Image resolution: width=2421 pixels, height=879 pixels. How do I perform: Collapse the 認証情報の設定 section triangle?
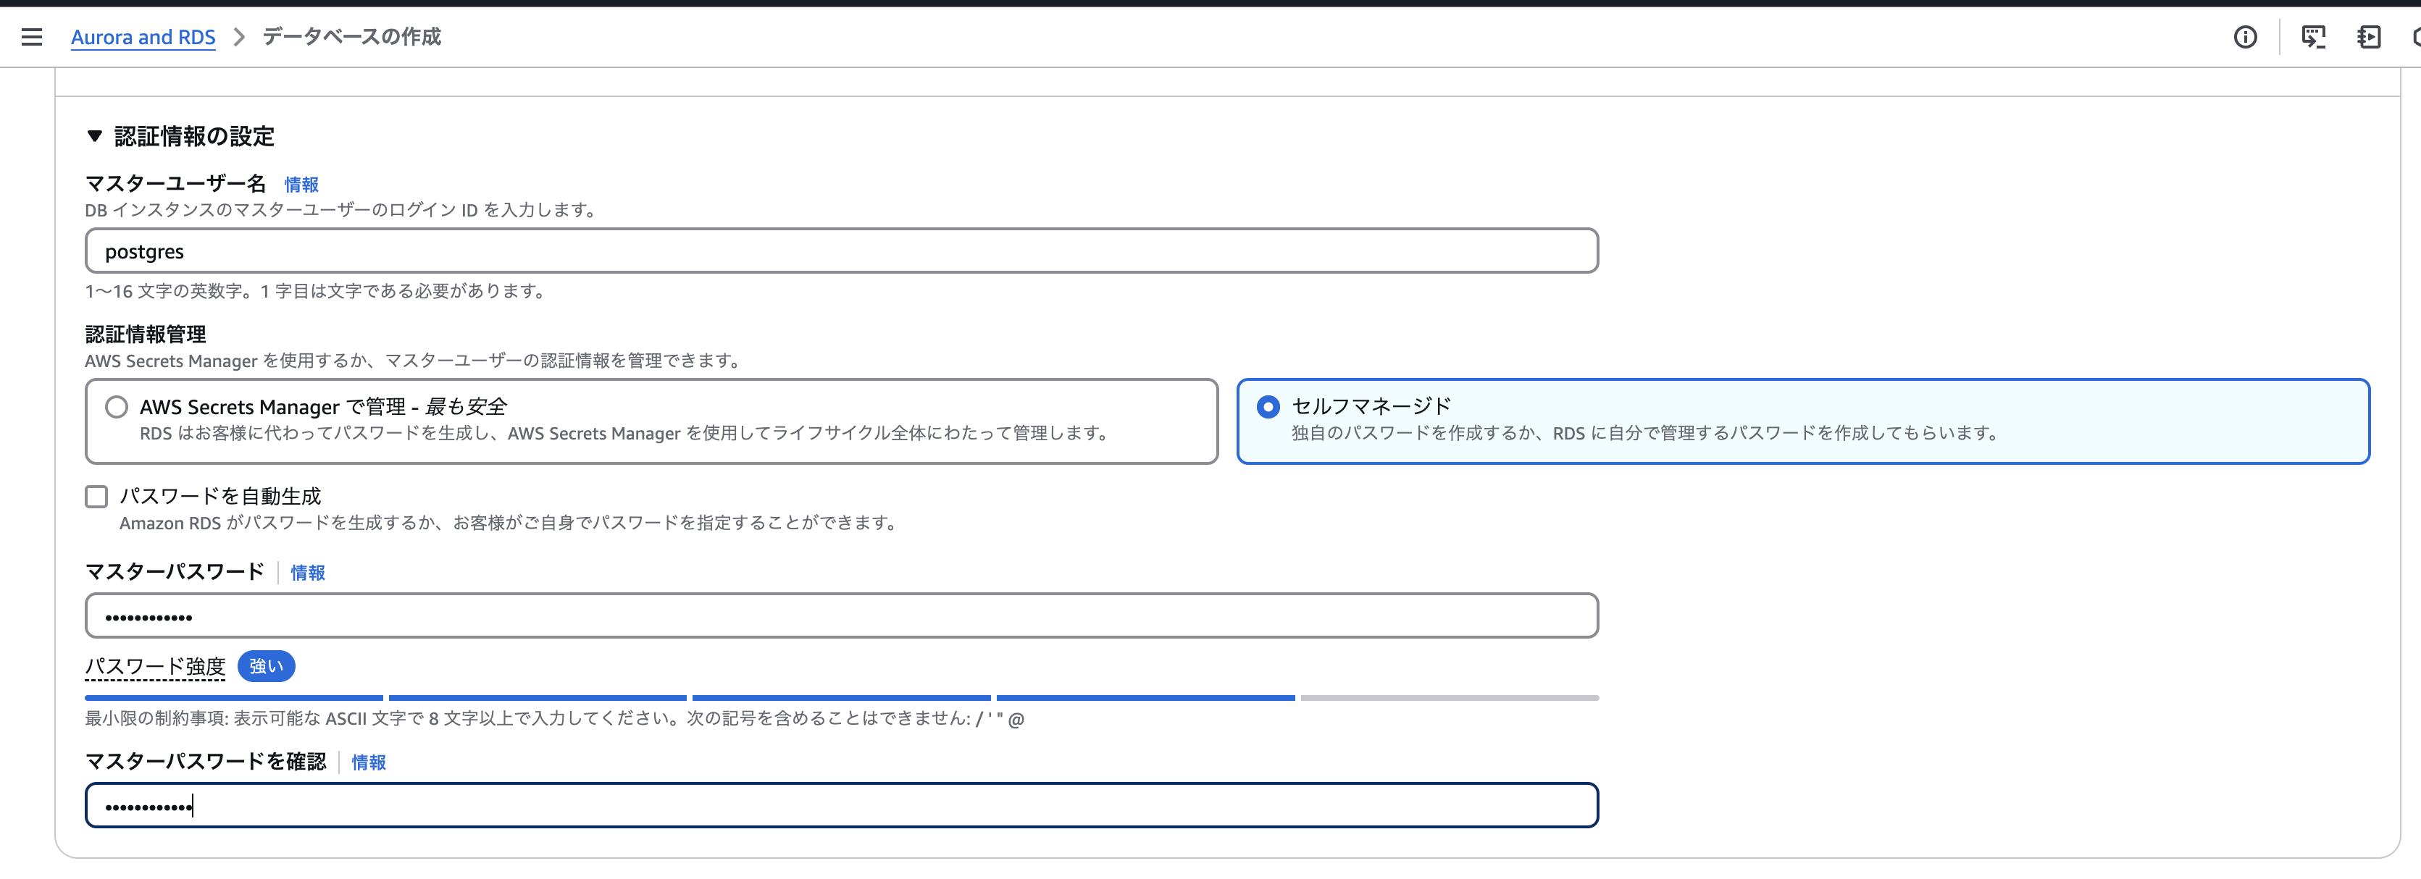pos(94,136)
